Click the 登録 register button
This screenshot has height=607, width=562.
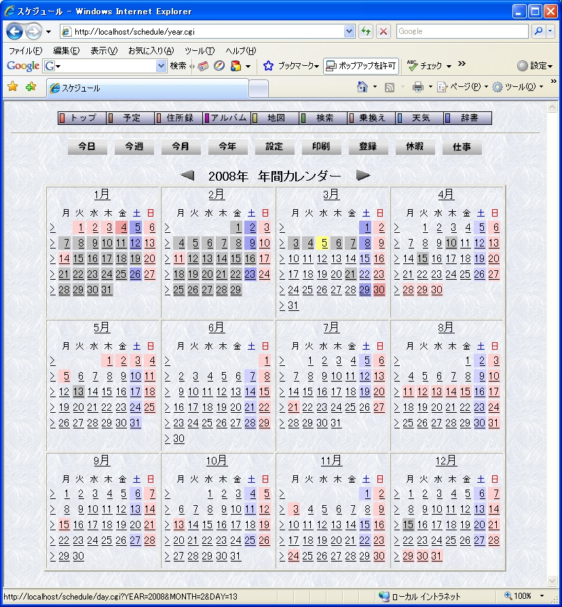coord(368,147)
